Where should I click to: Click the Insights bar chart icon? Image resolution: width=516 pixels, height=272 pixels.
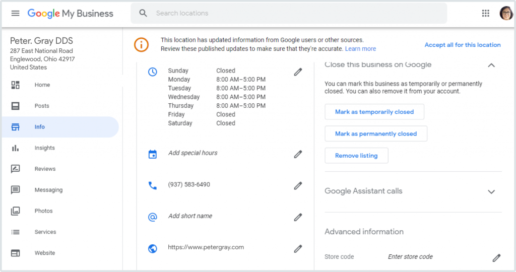coord(15,148)
